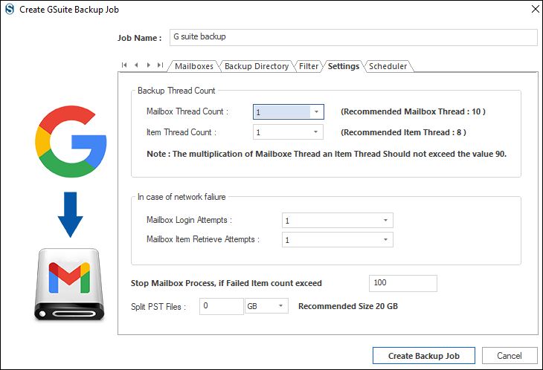
Task: Click the Google G logo image
Action: 71,141
